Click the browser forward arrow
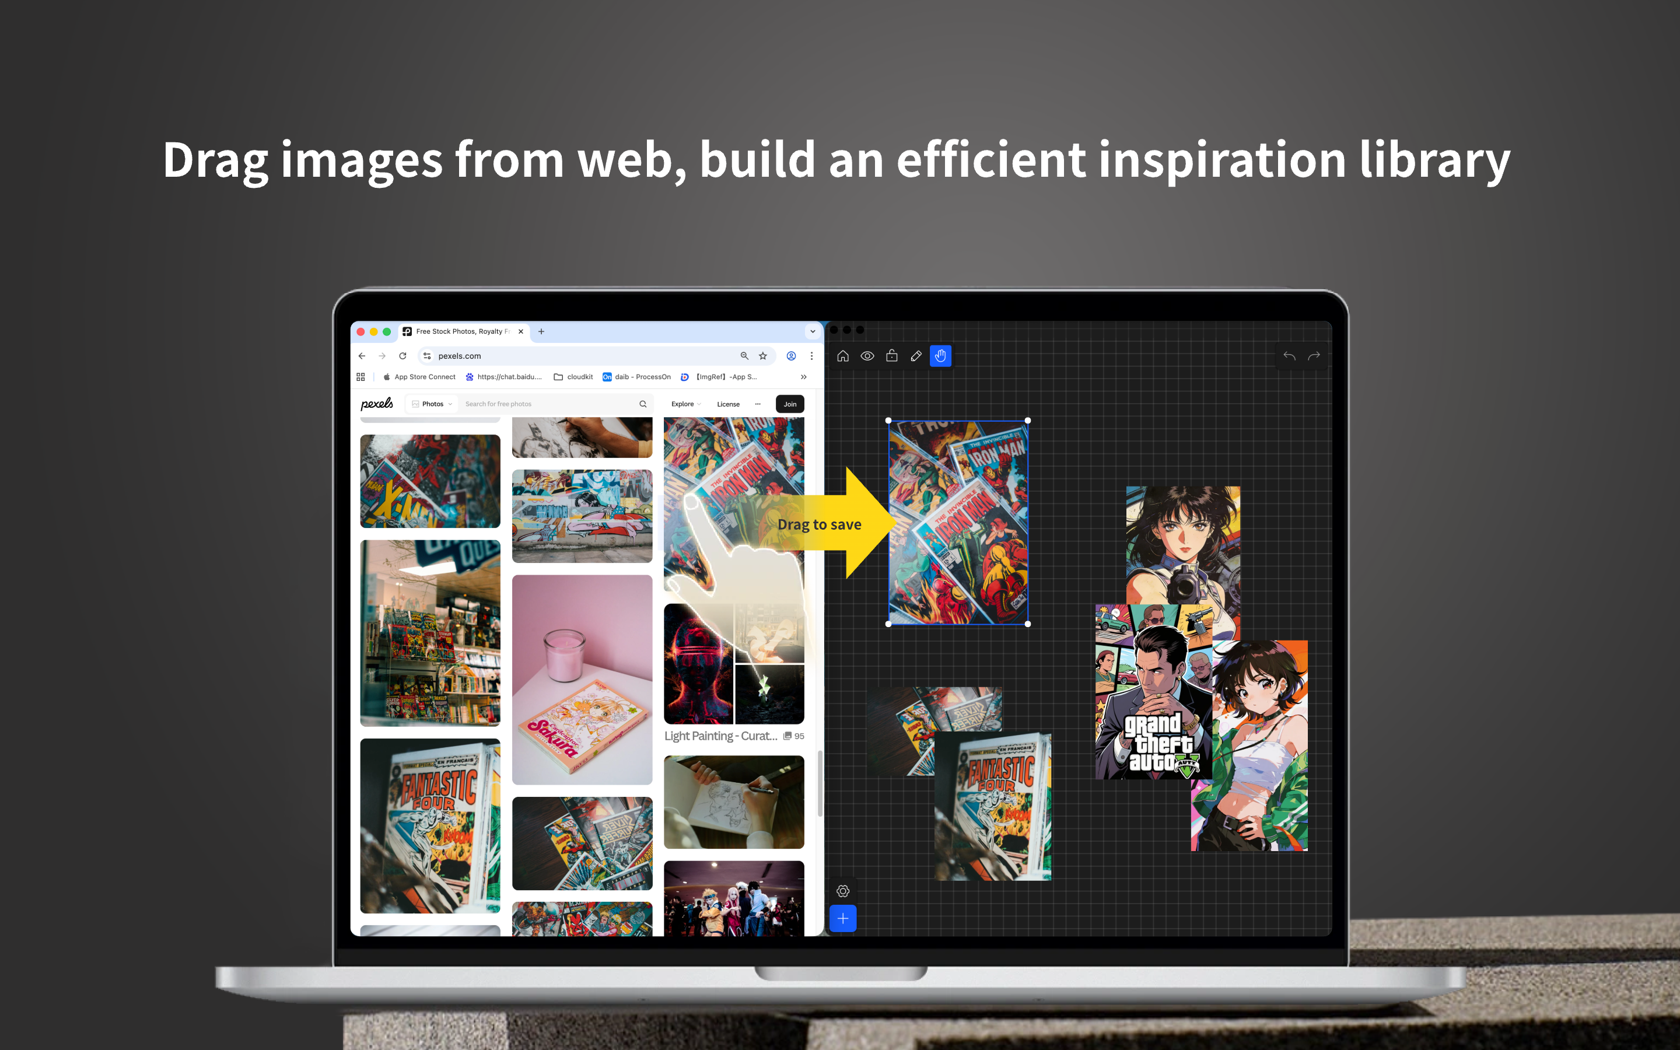Viewport: 1680px width, 1050px height. pyautogui.click(x=382, y=356)
